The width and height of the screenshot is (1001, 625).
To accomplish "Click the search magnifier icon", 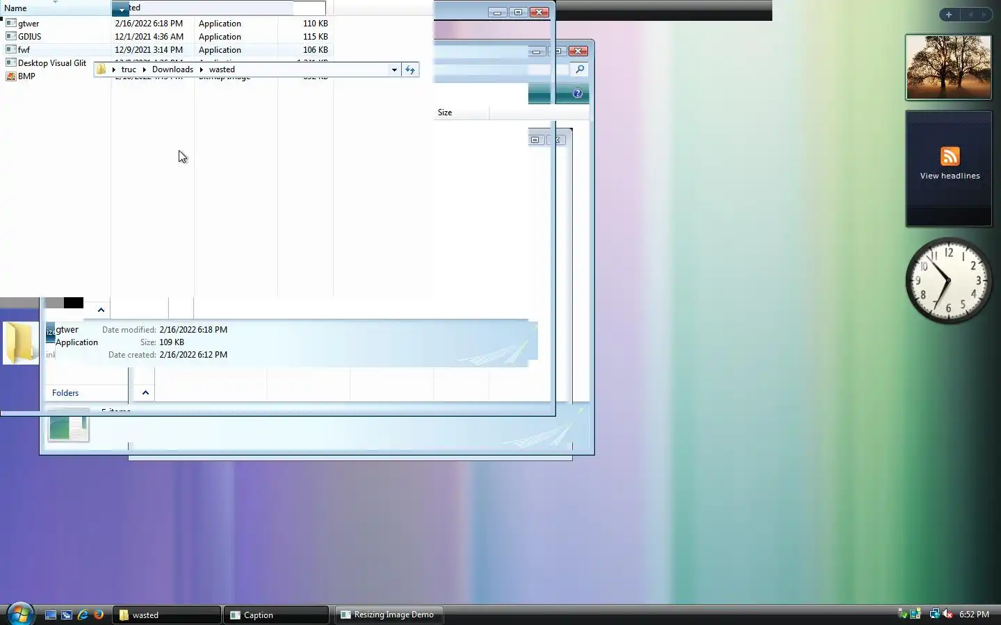I will (579, 69).
